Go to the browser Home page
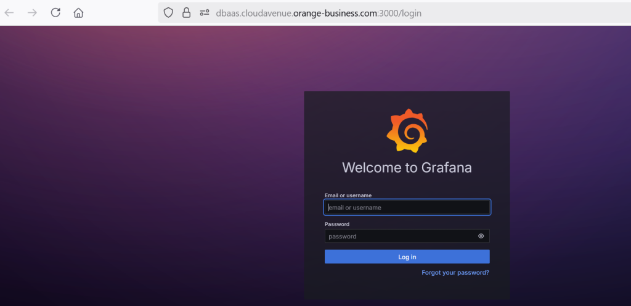 click(78, 13)
